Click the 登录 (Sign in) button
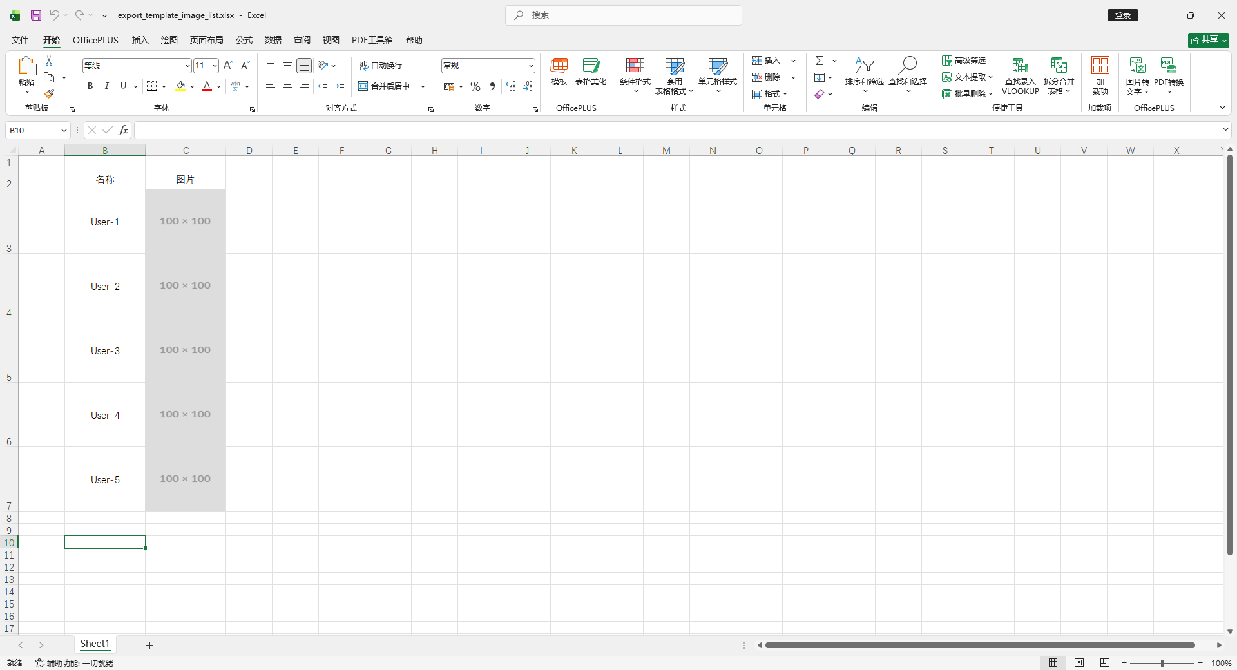Viewport: 1237px width, 670px height. (x=1122, y=15)
